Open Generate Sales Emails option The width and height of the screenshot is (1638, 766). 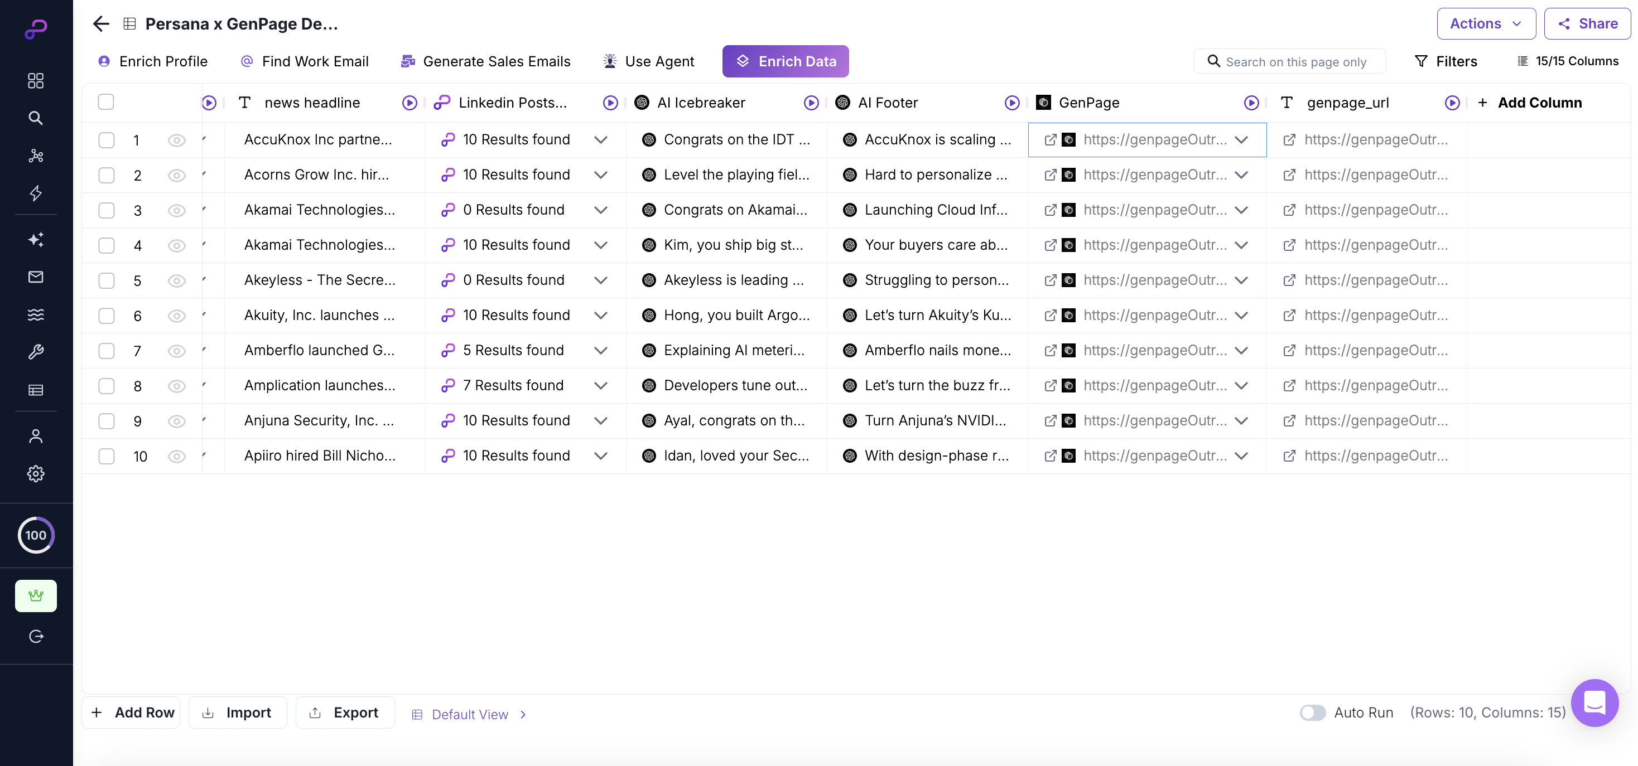(485, 62)
